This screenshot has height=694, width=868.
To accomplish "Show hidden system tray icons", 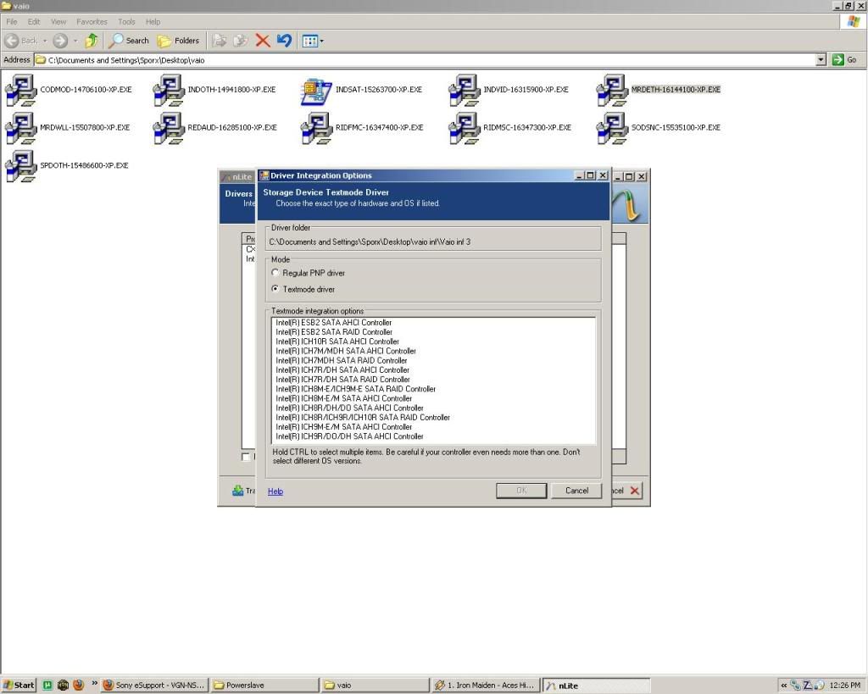I will click(x=784, y=686).
